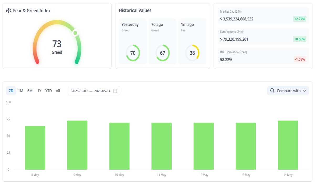Click the BTC Dominance (24h) label
Screen dimensions: 315x184
233,52
